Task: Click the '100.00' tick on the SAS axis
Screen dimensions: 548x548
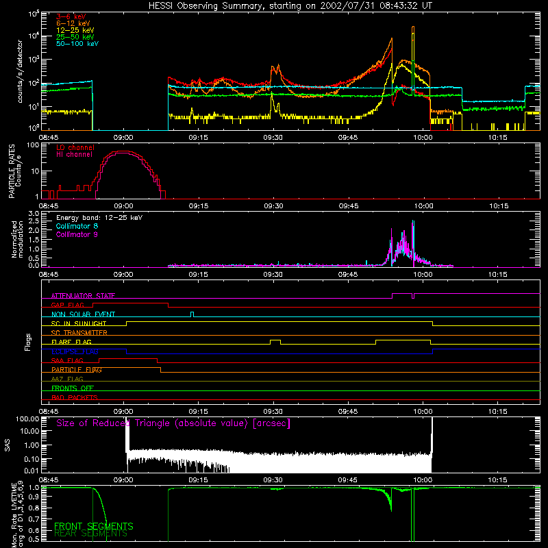Action: click(27, 419)
